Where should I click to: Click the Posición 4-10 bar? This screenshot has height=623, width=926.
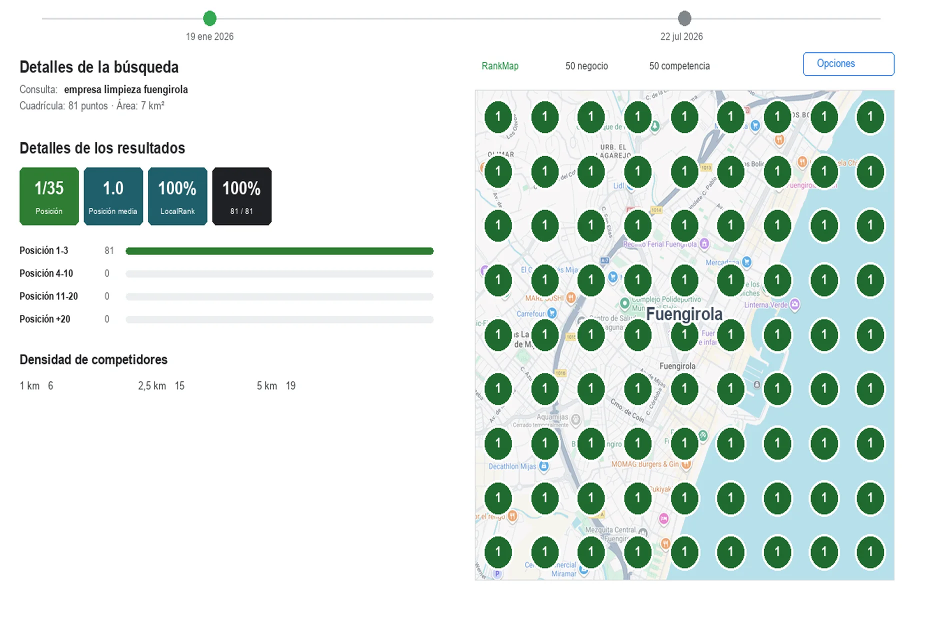point(279,274)
